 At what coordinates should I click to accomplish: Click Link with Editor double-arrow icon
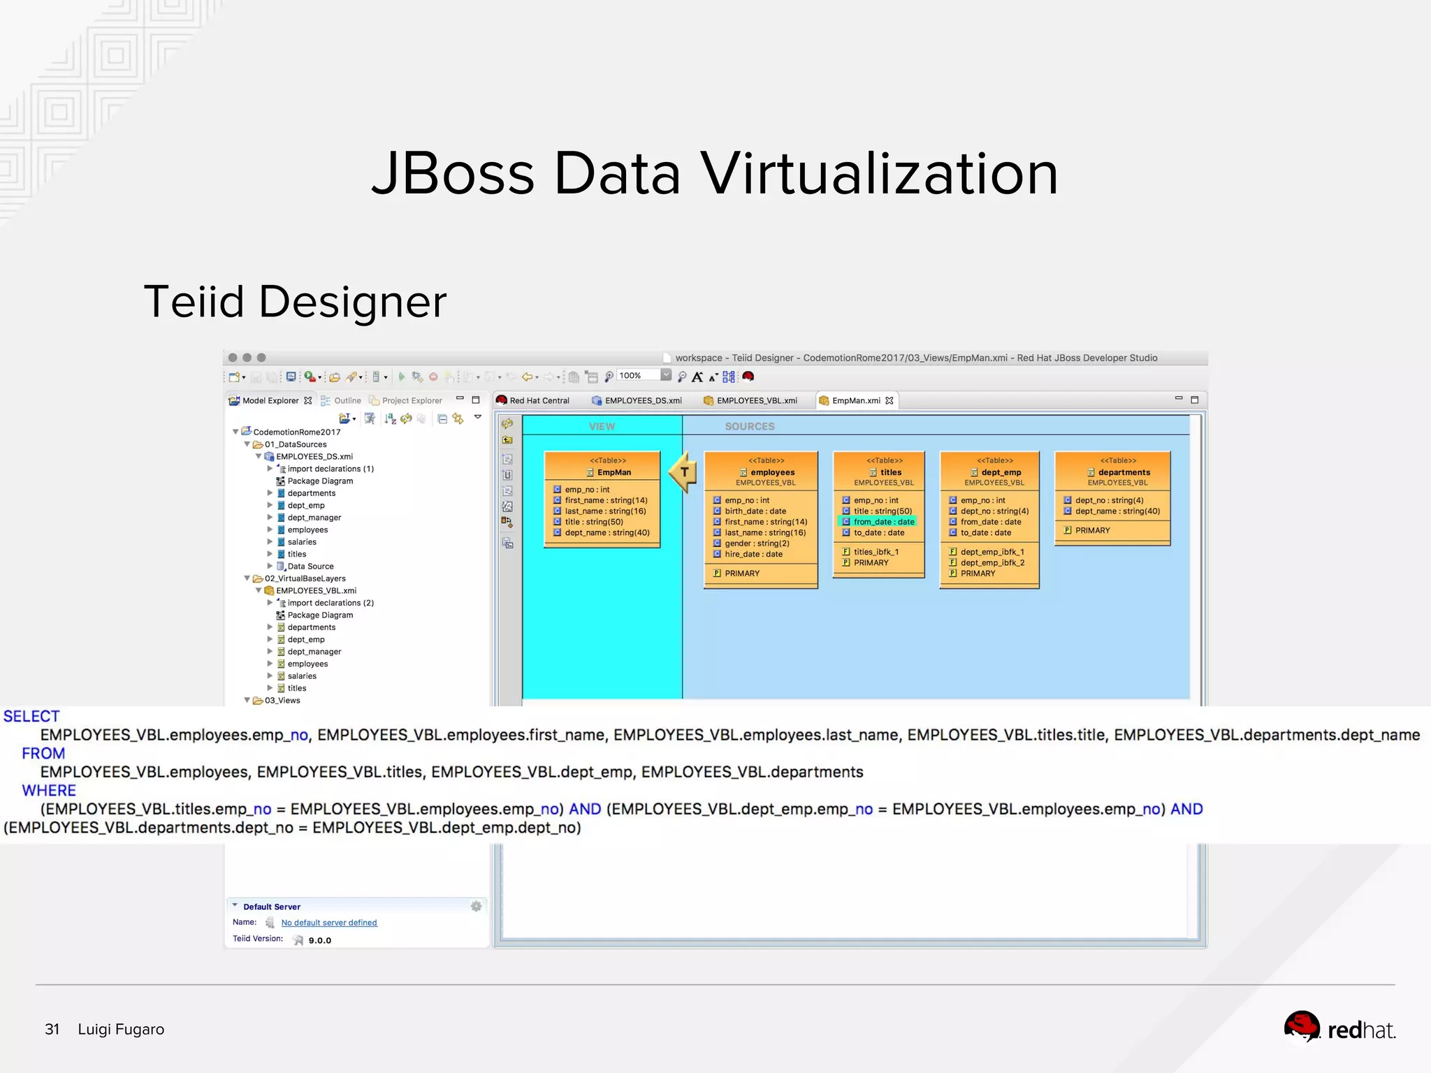pos(458,418)
